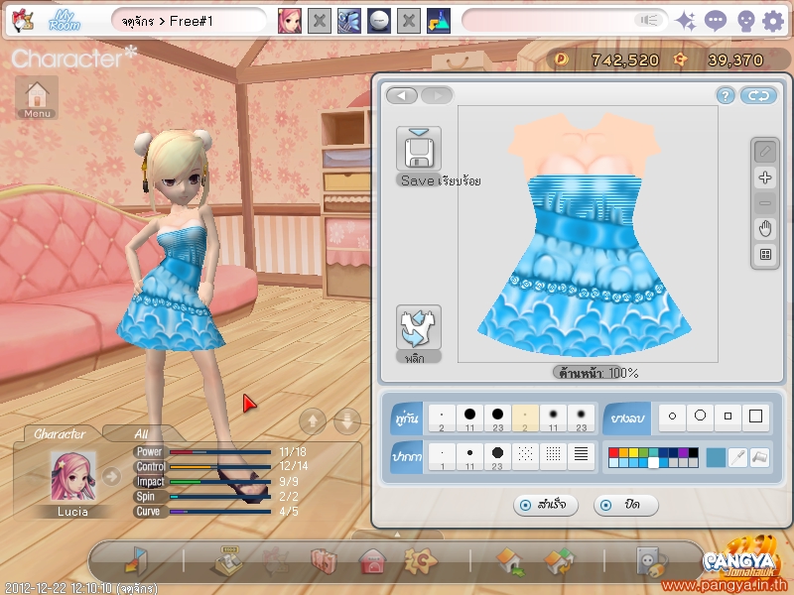Click the down arrow above stats panel

(347, 420)
